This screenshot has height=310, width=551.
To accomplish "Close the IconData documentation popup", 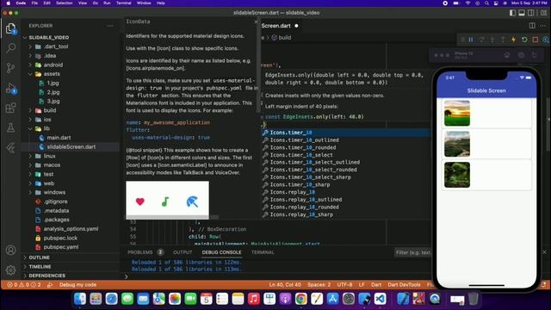I will click(x=256, y=22).
